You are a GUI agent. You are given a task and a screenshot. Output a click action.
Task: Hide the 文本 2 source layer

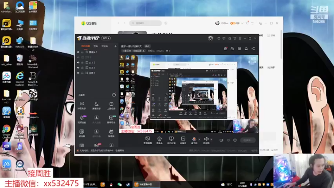click(x=78, y=62)
